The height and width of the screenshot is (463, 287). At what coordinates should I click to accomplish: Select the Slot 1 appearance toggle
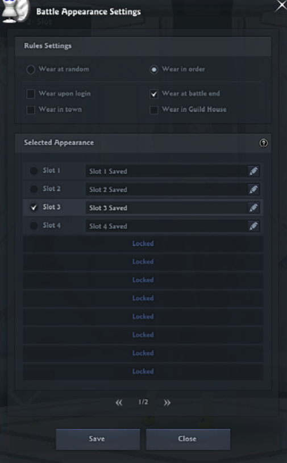pyautogui.click(x=34, y=170)
